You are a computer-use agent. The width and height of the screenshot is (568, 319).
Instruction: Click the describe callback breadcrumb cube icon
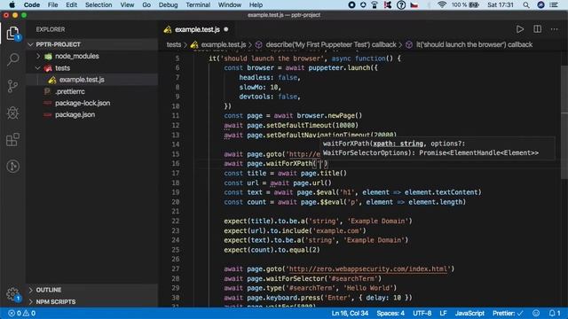(x=258, y=44)
